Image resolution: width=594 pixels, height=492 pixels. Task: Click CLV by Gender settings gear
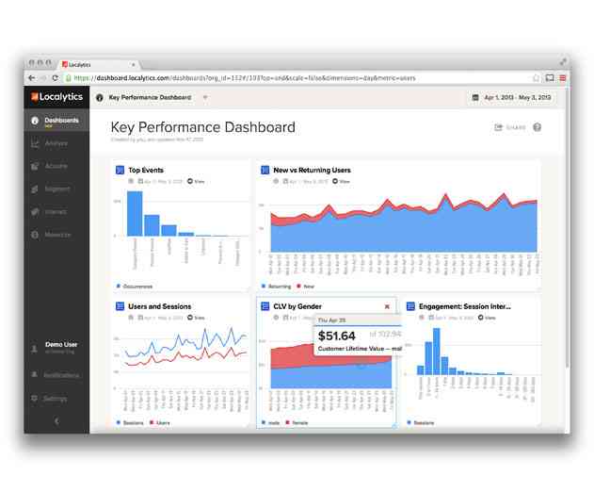pyautogui.click(x=276, y=318)
